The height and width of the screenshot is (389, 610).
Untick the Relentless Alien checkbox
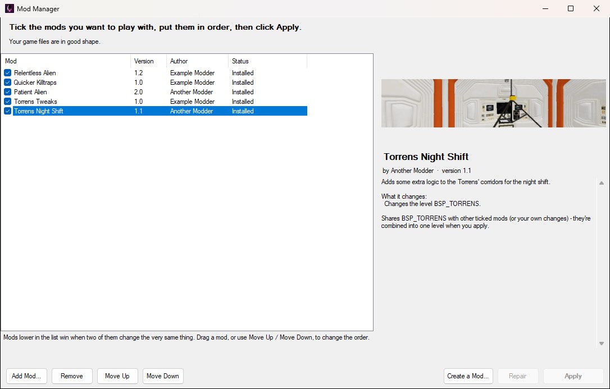coord(7,72)
